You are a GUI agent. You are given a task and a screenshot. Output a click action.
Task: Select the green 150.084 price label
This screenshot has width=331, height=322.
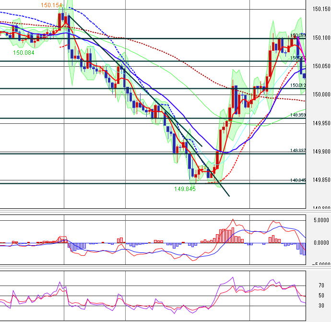click(x=24, y=53)
